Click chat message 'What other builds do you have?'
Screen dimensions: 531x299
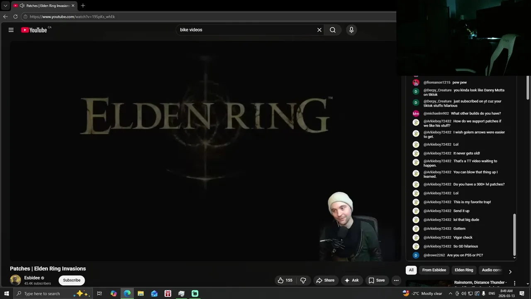pos(476,113)
